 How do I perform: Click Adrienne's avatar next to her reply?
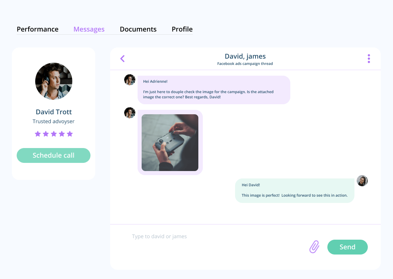(362, 181)
